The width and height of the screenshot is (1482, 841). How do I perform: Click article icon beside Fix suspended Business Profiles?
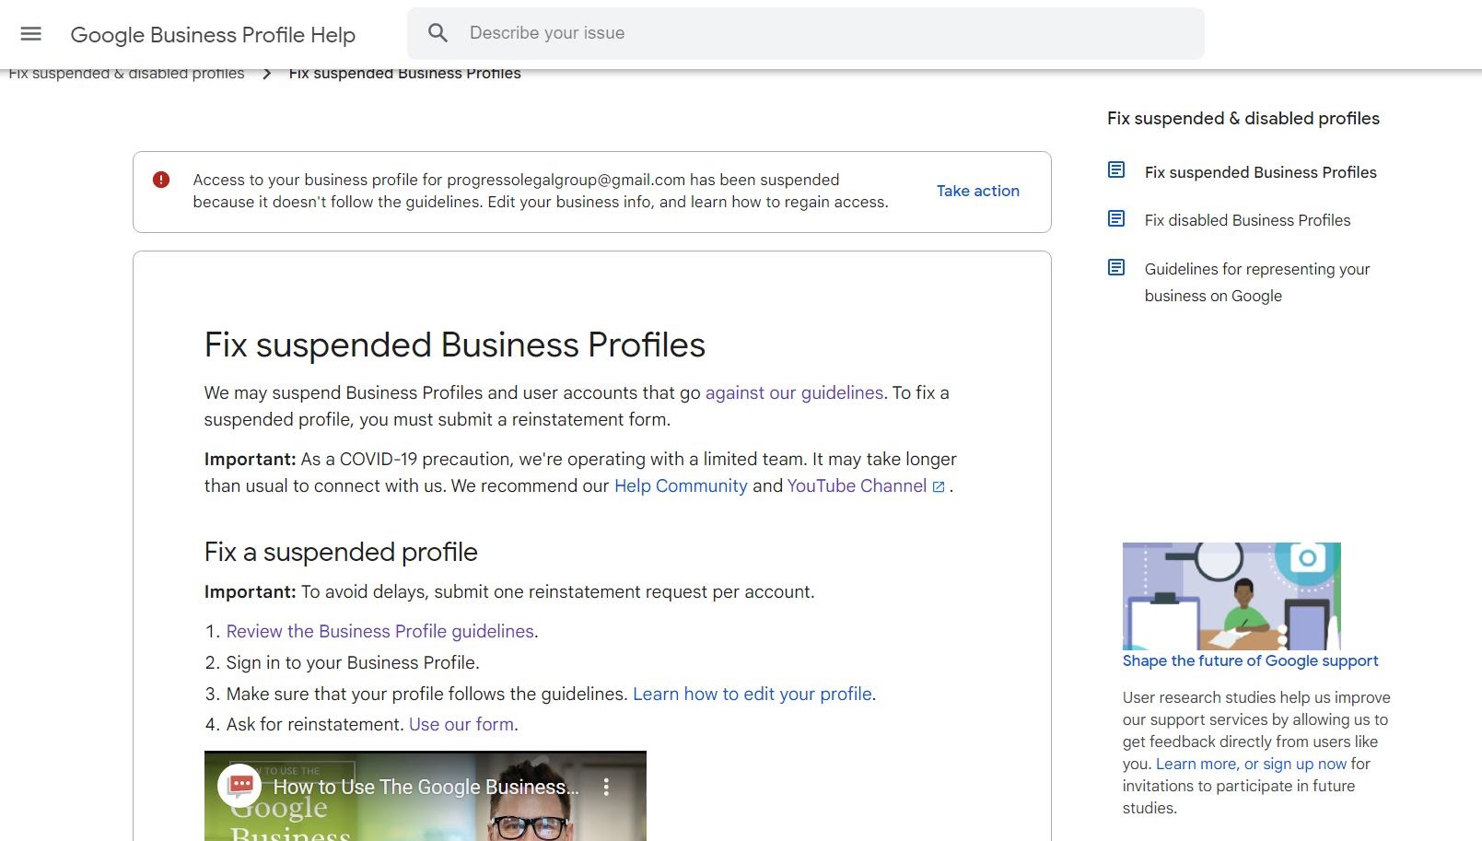[1116, 170]
